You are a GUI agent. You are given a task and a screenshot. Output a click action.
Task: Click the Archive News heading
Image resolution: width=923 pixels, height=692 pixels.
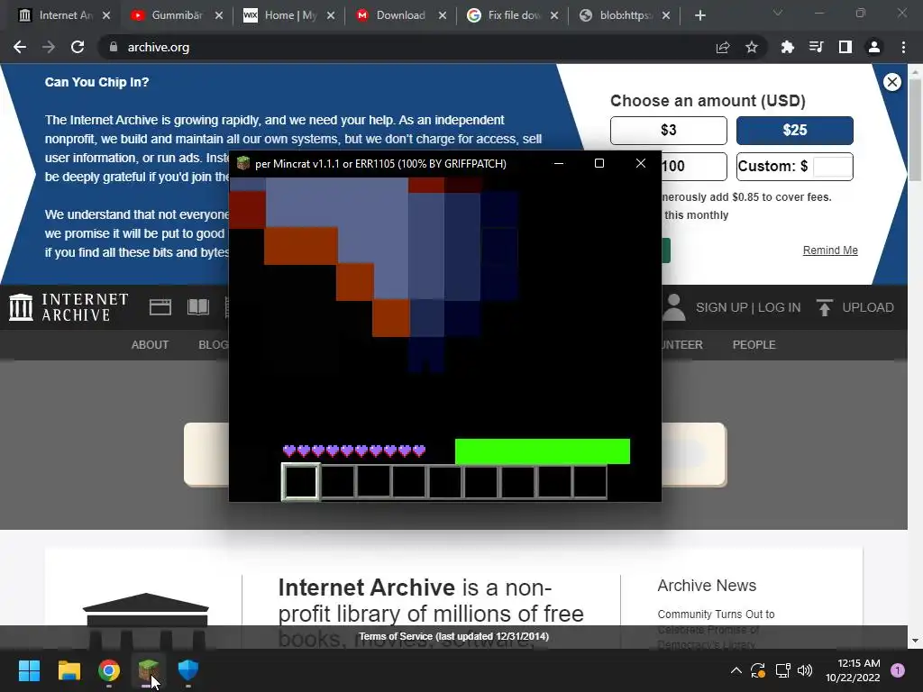[x=707, y=586]
